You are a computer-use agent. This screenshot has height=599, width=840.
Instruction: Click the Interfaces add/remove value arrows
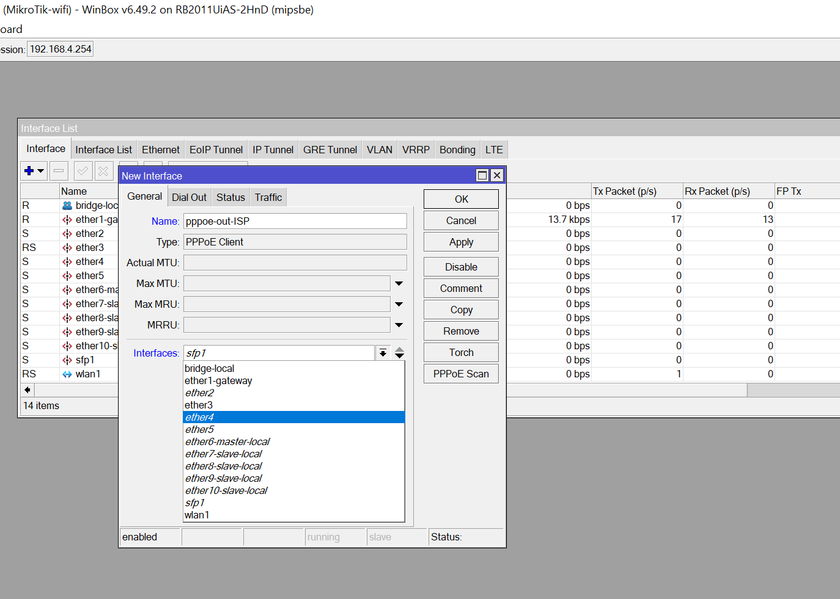[x=399, y=353]
